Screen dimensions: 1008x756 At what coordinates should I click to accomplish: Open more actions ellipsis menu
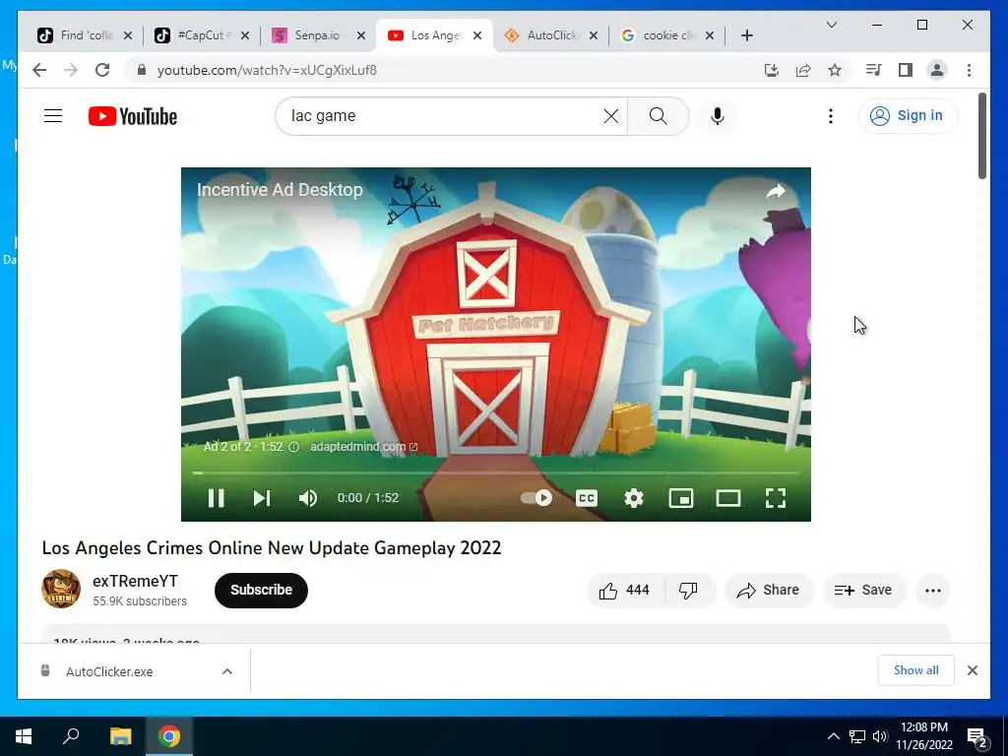(933, 591)
